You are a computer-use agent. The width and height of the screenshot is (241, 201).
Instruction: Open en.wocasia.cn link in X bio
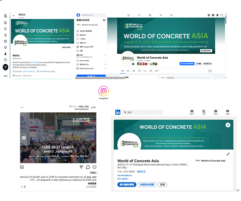click(30, 71)
